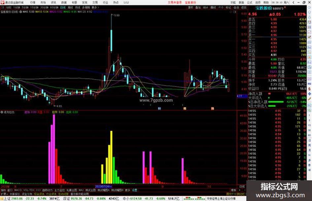
Task: Select the MA2 indicator tab
Action: 81,190
